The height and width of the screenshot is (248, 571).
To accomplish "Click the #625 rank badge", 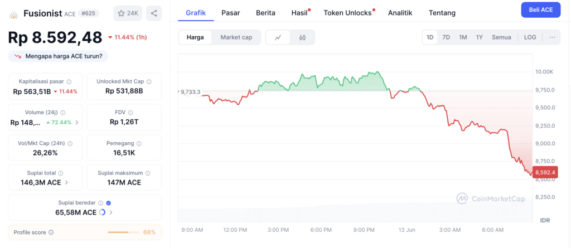I will click(x=89, y=13).
